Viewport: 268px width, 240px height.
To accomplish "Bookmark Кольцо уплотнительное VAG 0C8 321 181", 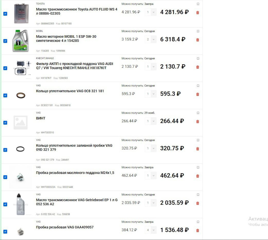I will click(198, 86).
